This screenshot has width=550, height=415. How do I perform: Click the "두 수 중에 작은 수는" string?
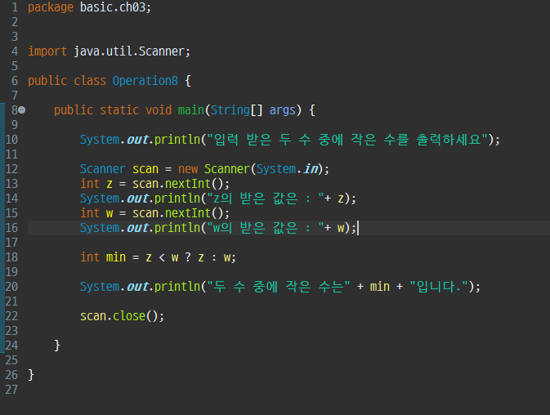278,287
